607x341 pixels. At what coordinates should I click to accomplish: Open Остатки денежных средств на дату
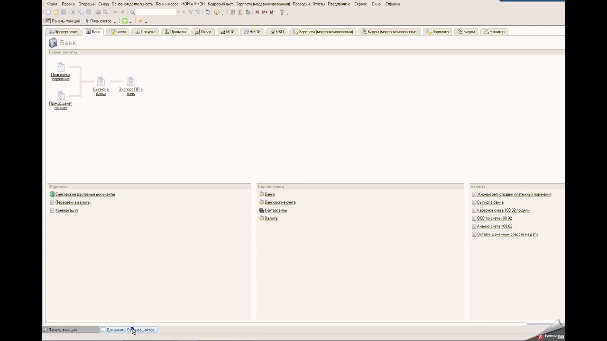coord(507,234)
